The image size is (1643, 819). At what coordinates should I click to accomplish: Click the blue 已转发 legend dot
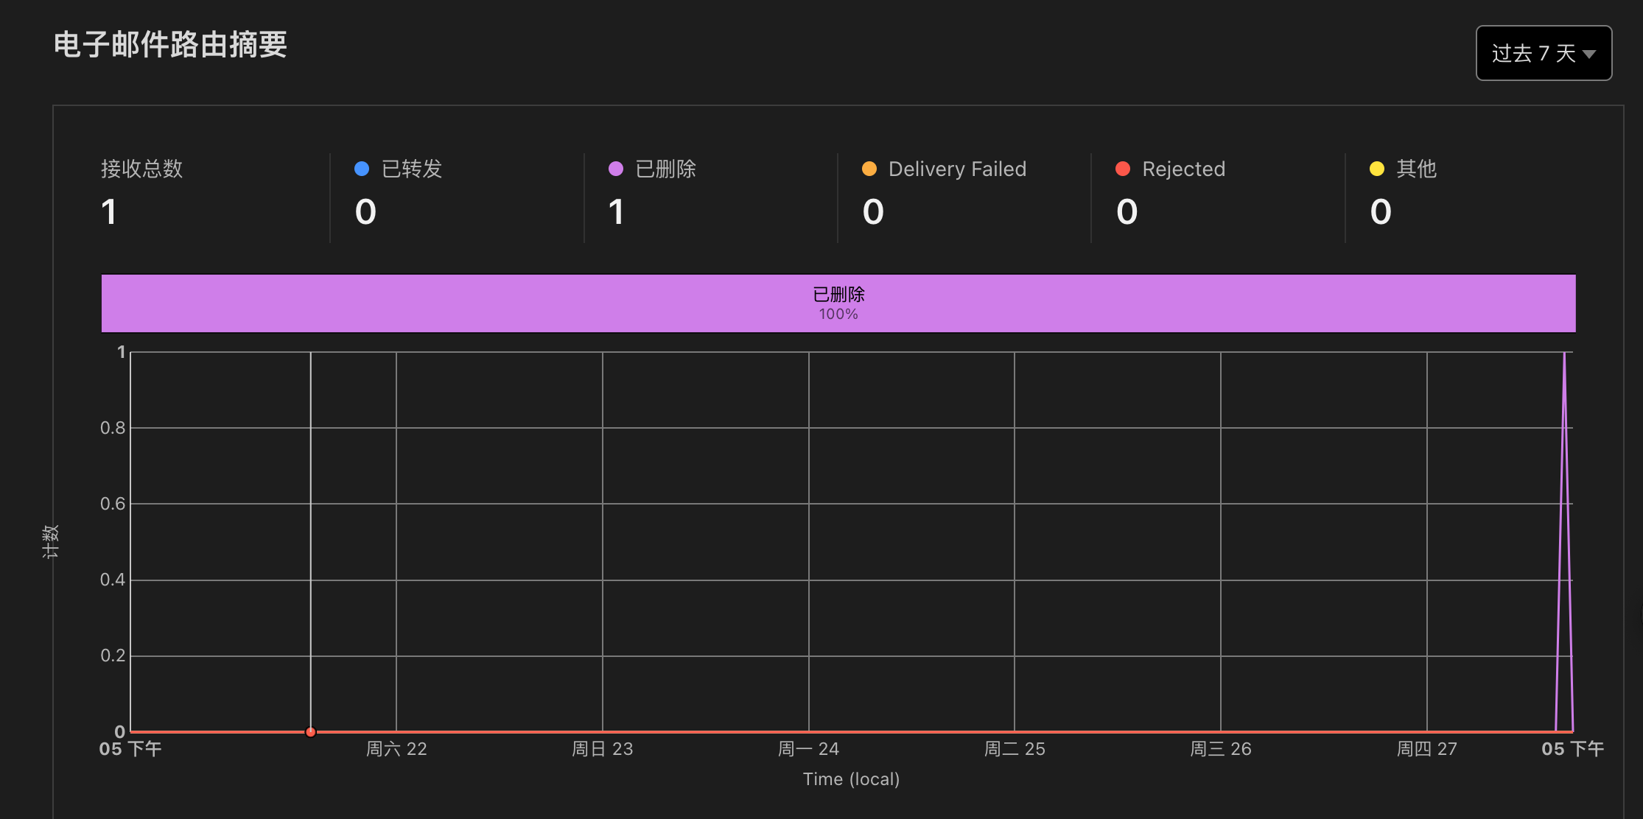point(362,169)
